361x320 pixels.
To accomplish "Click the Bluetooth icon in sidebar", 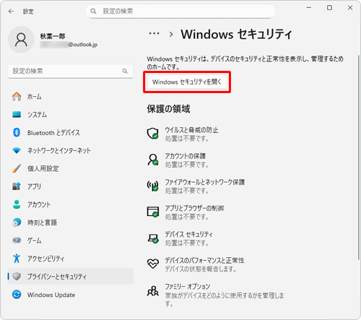I will tap(17, 132).
